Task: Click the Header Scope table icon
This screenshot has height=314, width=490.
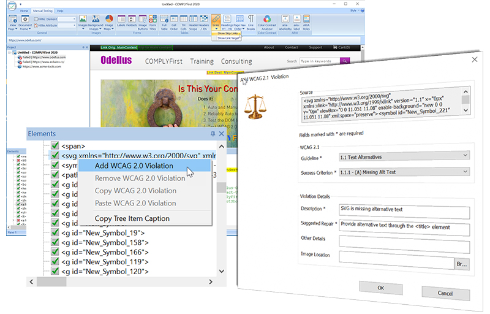Action: pos(194,22)
